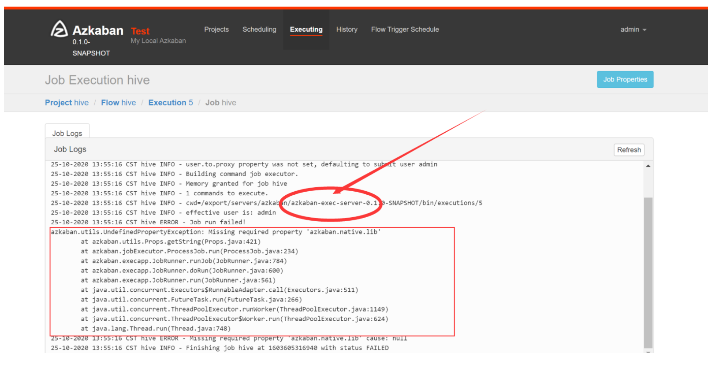Viewport: 708px width, 379px height.
Task: Follow the Project hive breadcrumb link
Action: (67, 103)
